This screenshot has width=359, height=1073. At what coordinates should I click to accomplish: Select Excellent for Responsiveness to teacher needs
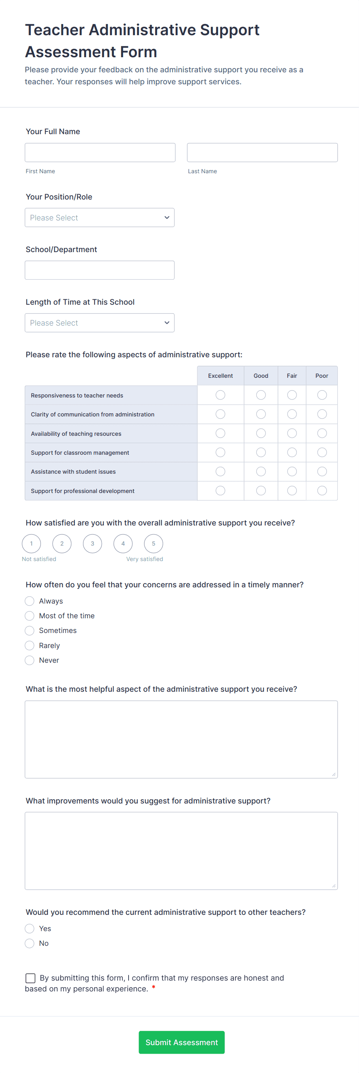pos(220,394)
